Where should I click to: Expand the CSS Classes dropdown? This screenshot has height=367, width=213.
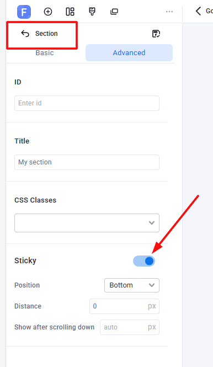point(87,223)
